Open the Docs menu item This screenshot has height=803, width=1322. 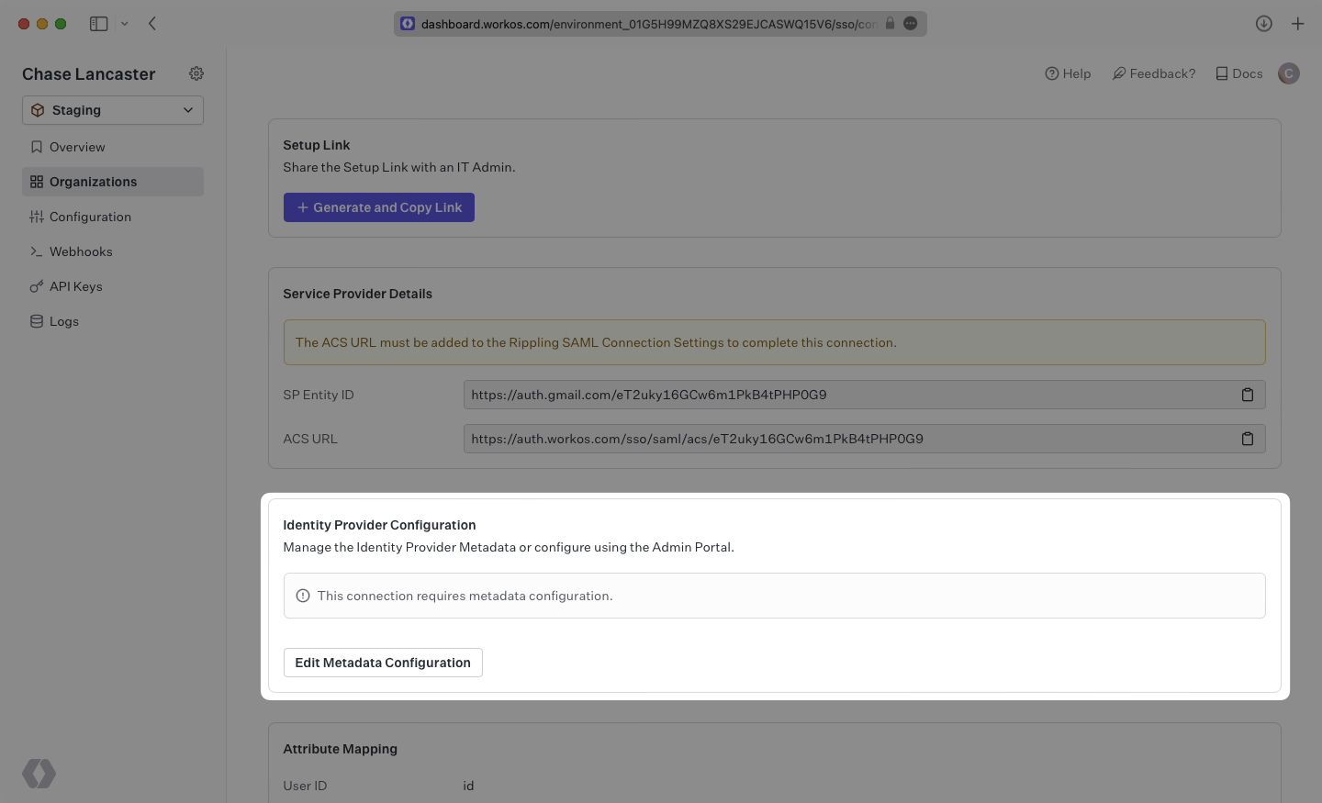click(x=1238, y=72)
